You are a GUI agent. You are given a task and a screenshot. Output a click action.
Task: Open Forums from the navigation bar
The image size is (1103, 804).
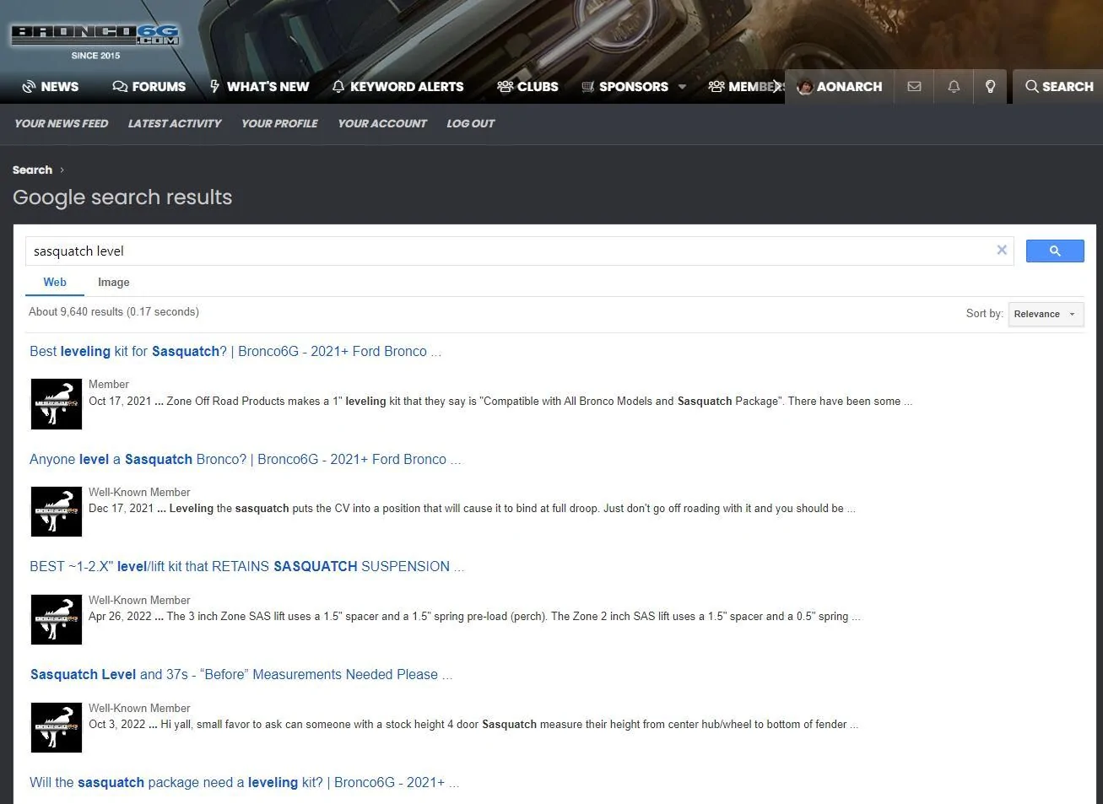coord(159,87)
